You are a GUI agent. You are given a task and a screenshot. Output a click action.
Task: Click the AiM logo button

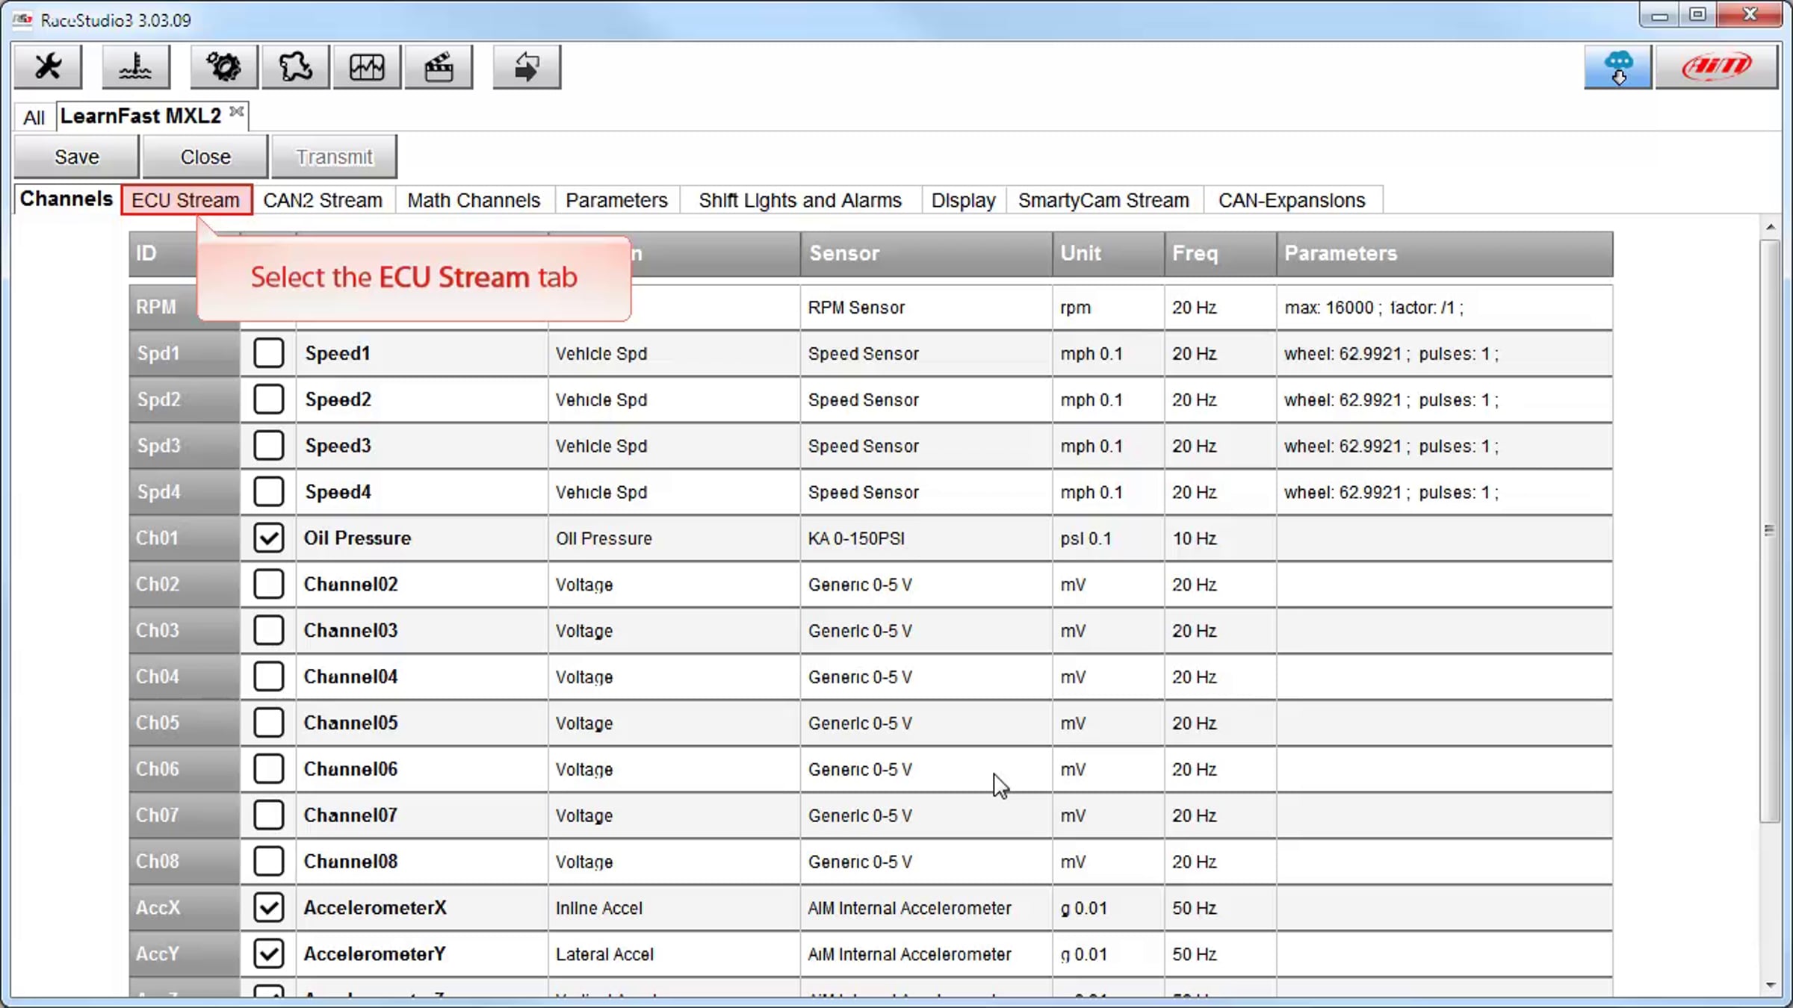tap(1717, 67)
